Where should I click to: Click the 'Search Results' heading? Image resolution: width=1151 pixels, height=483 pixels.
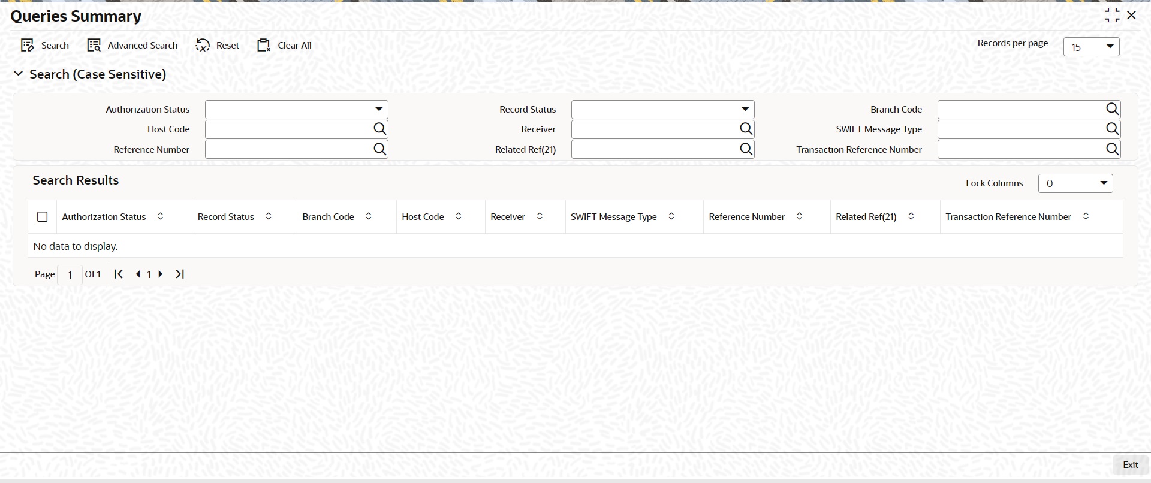pos(76,180)
